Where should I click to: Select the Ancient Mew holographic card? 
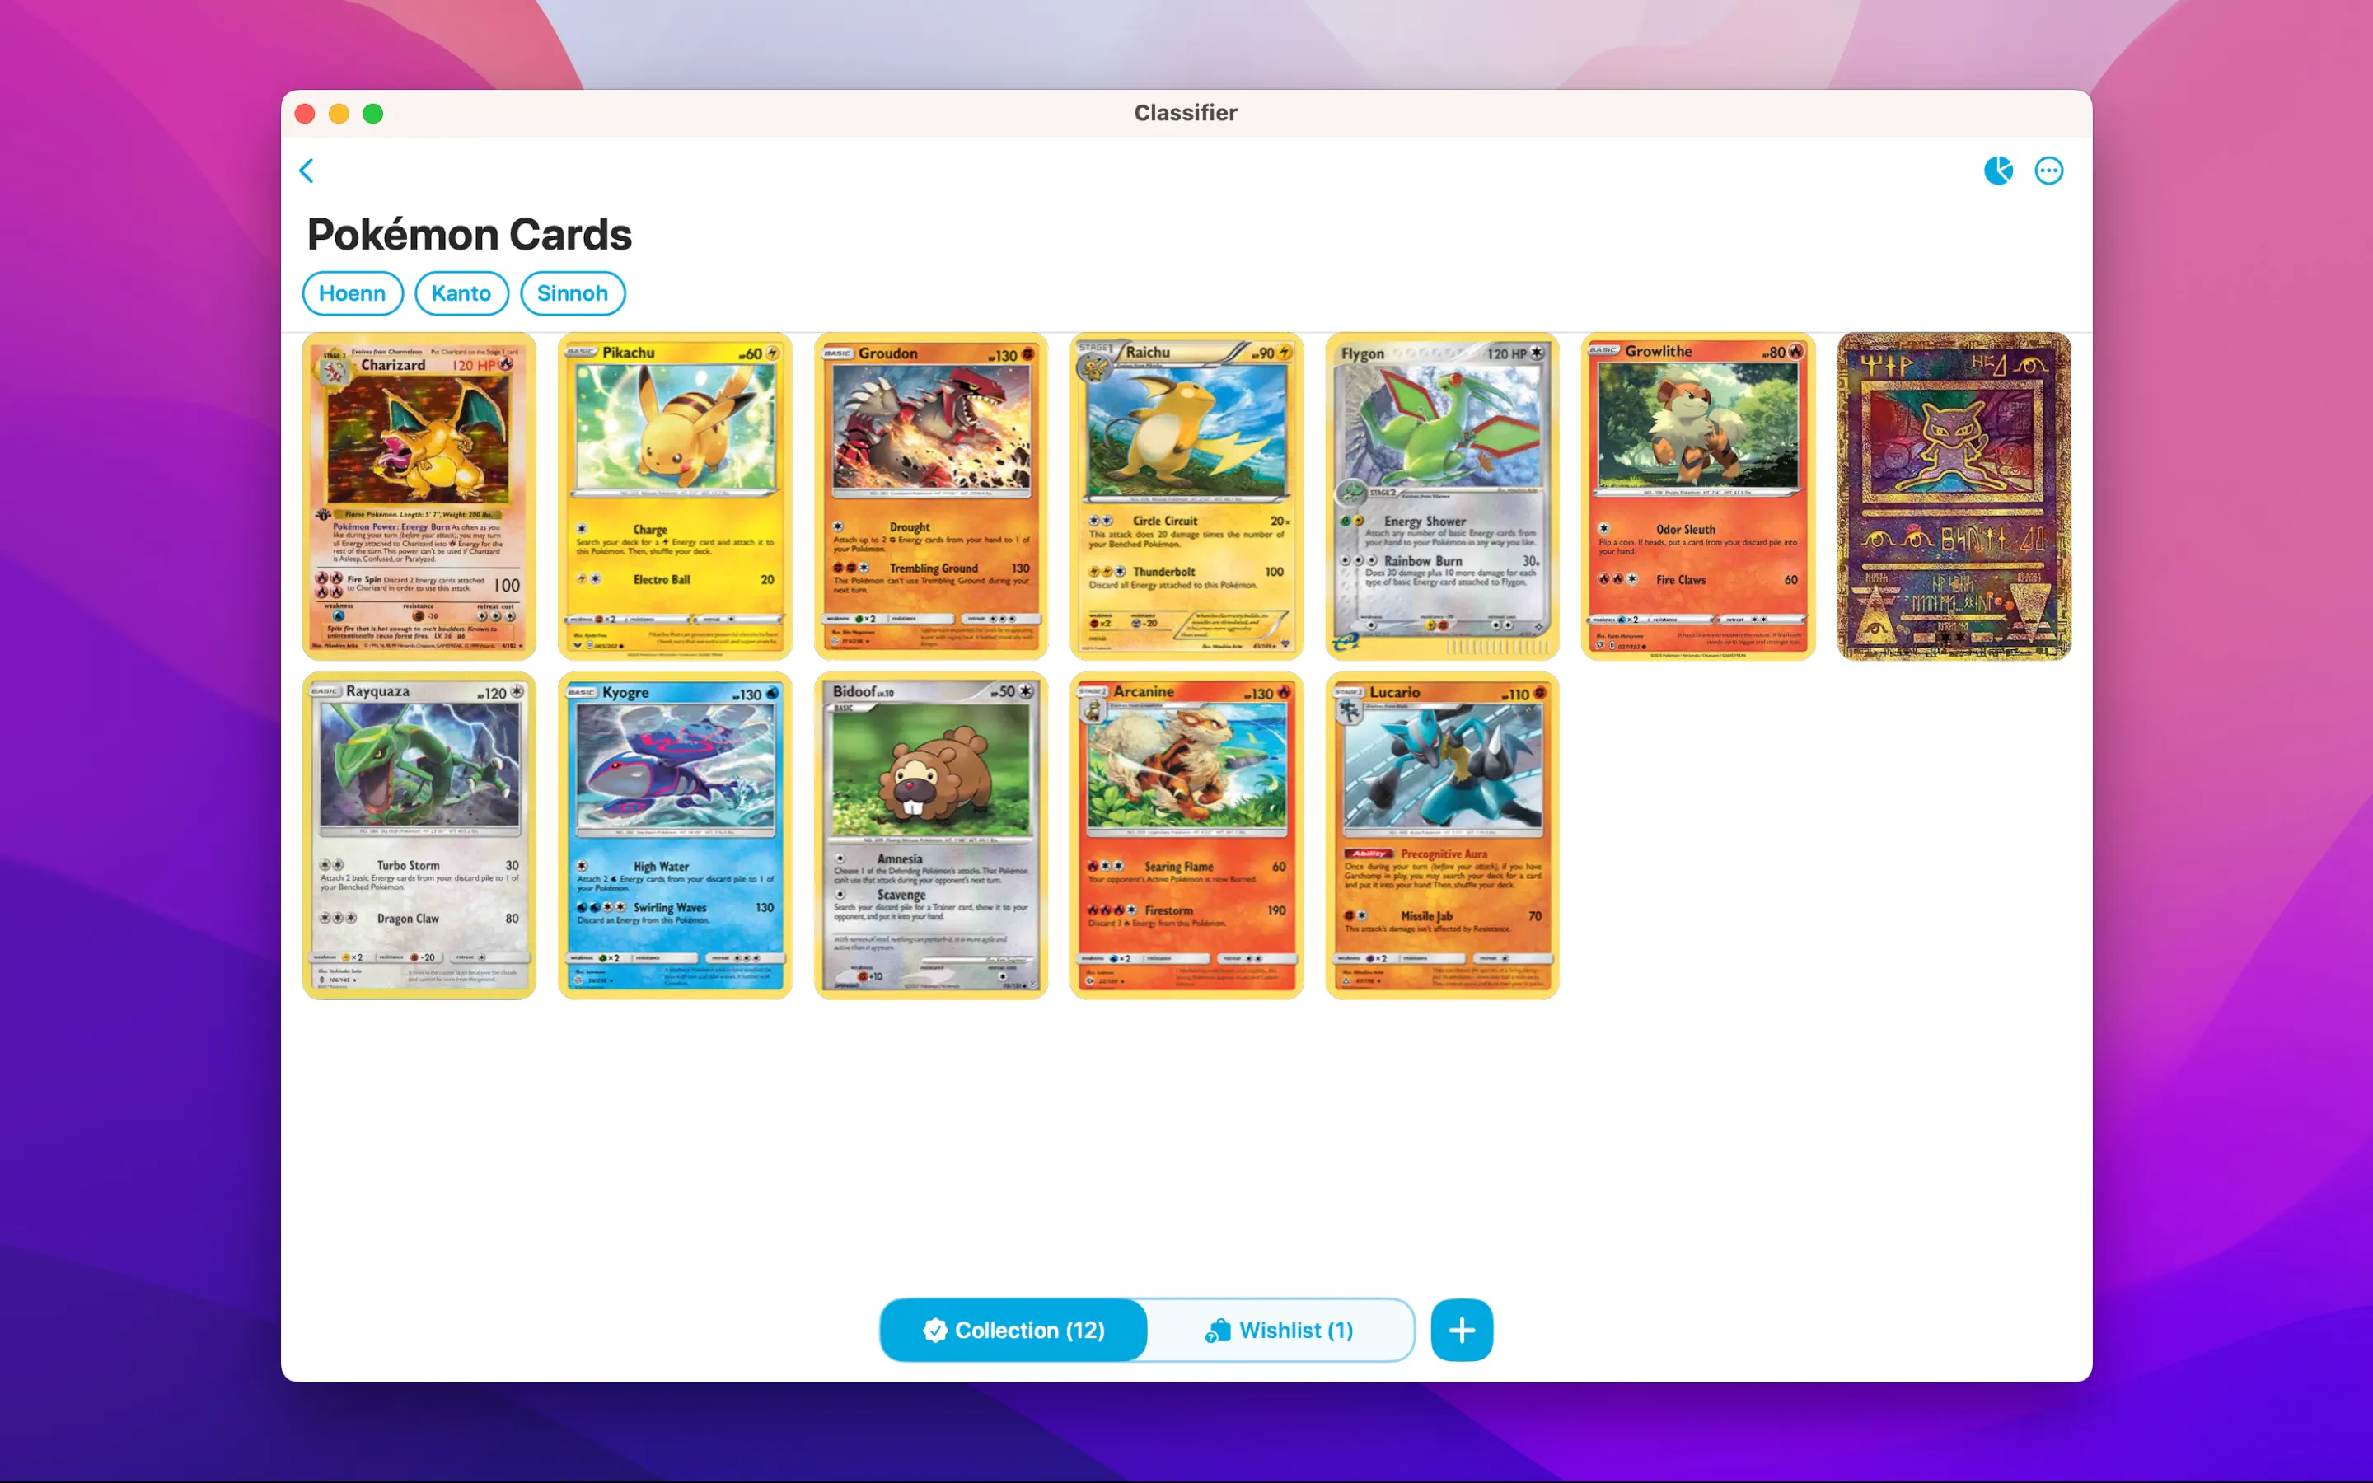tap(1954, 496)
